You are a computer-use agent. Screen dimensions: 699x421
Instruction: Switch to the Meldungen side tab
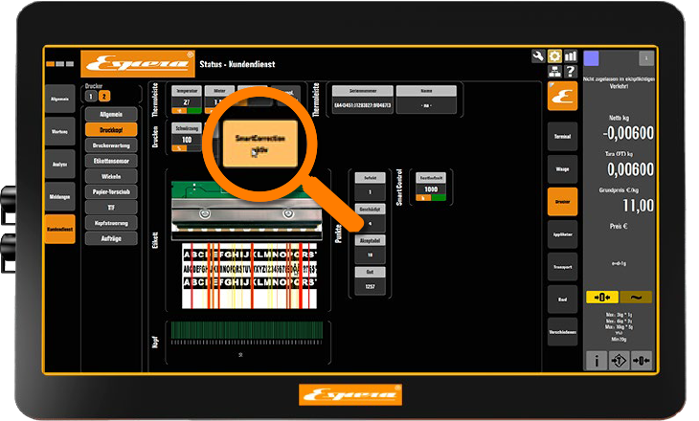click(59, 196)
